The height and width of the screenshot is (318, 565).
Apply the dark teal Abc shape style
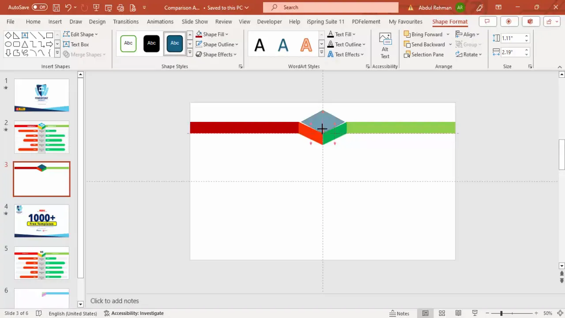(x=175, y=43)
